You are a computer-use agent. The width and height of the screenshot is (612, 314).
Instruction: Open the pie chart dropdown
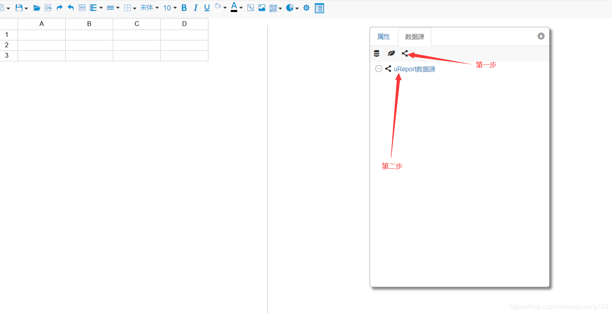pos(292,8)
